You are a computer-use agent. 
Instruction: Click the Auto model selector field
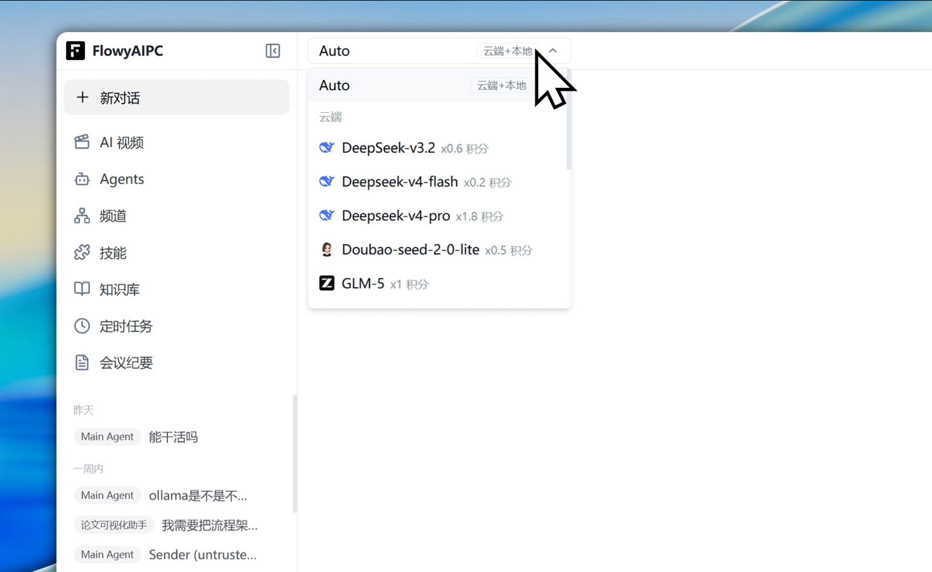(x=439, y=51)
